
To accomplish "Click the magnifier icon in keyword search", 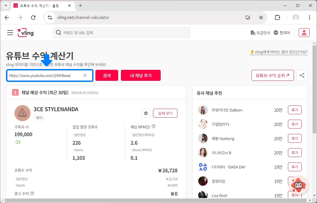I will (x=58, y=33).
